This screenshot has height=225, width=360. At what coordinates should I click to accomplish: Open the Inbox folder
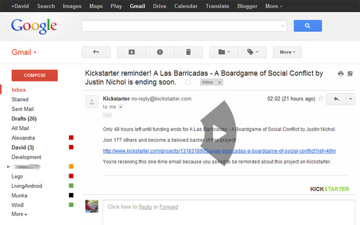pyautogui.click(x=19, y=90)
